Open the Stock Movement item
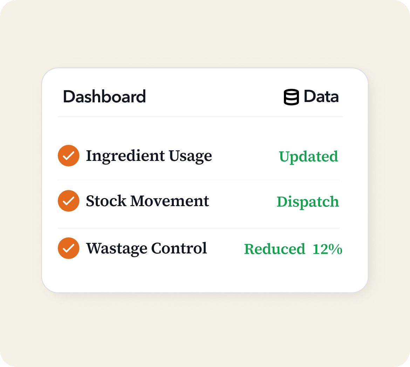The width and height of the screenshot is (410, 367). (148, 201)
